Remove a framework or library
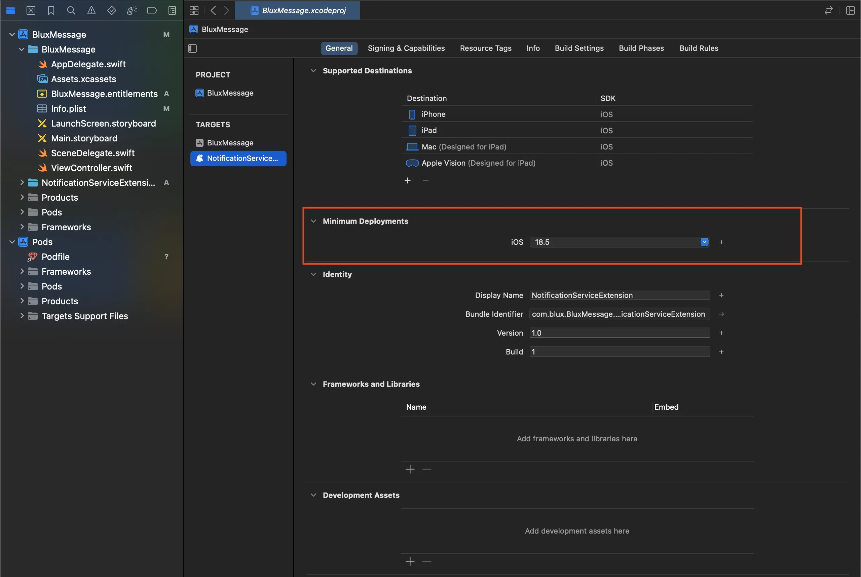Viewport: 861px width, 577px height. click(427, 469)
